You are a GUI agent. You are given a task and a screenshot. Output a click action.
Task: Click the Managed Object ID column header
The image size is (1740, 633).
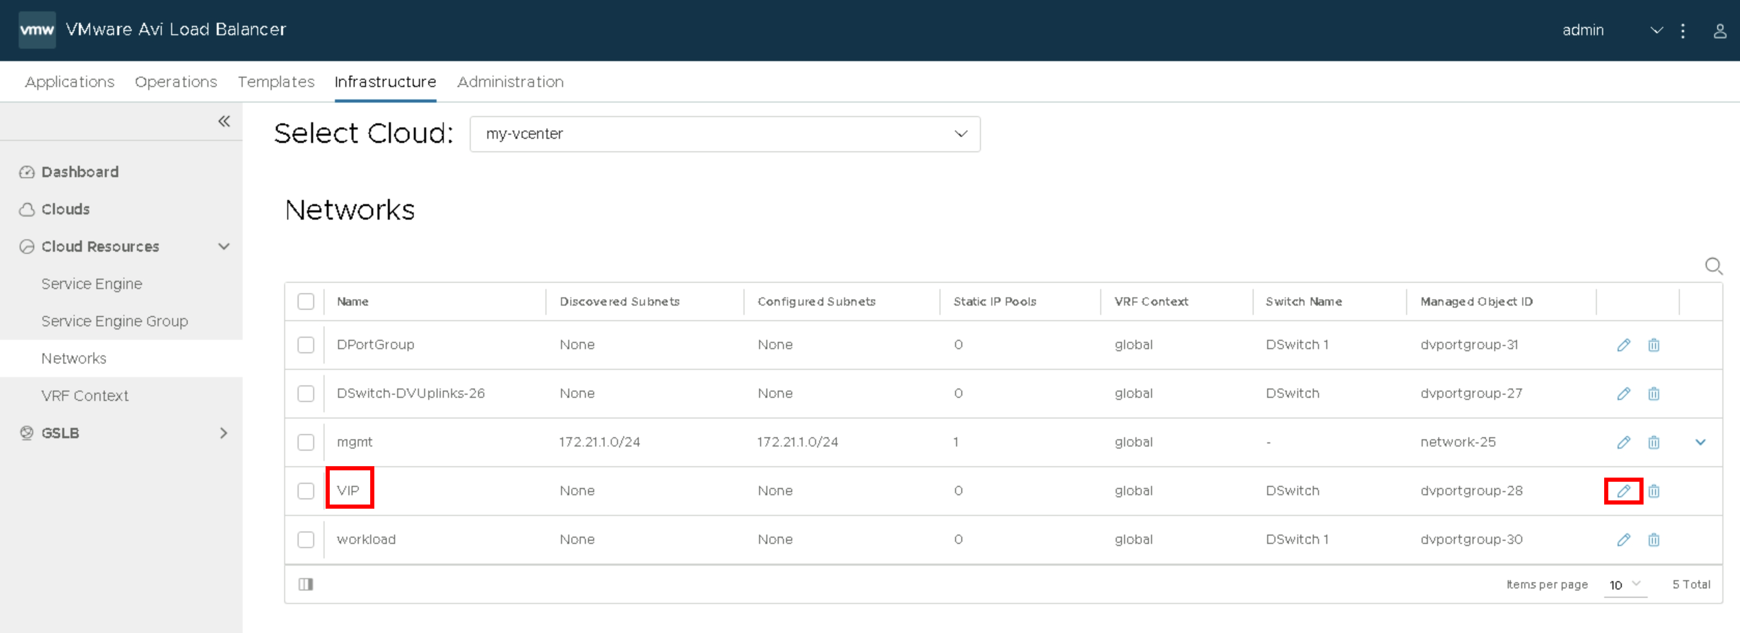(1477, 301)
